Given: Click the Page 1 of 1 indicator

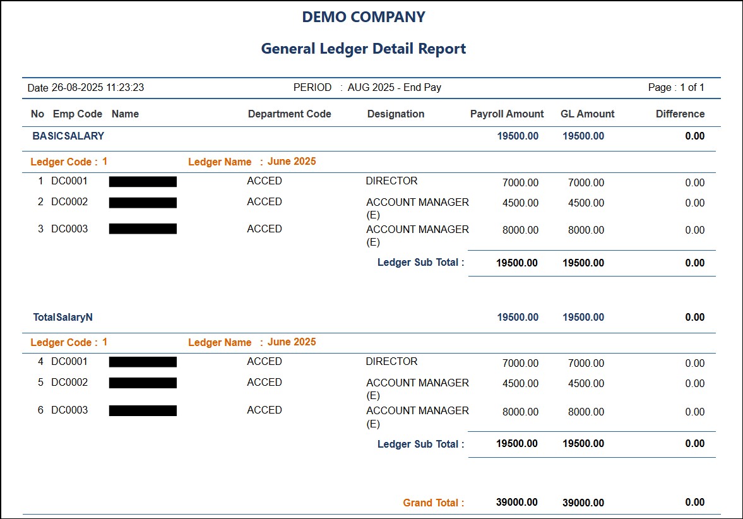Looking at the screenshot, I should (675, 88).
